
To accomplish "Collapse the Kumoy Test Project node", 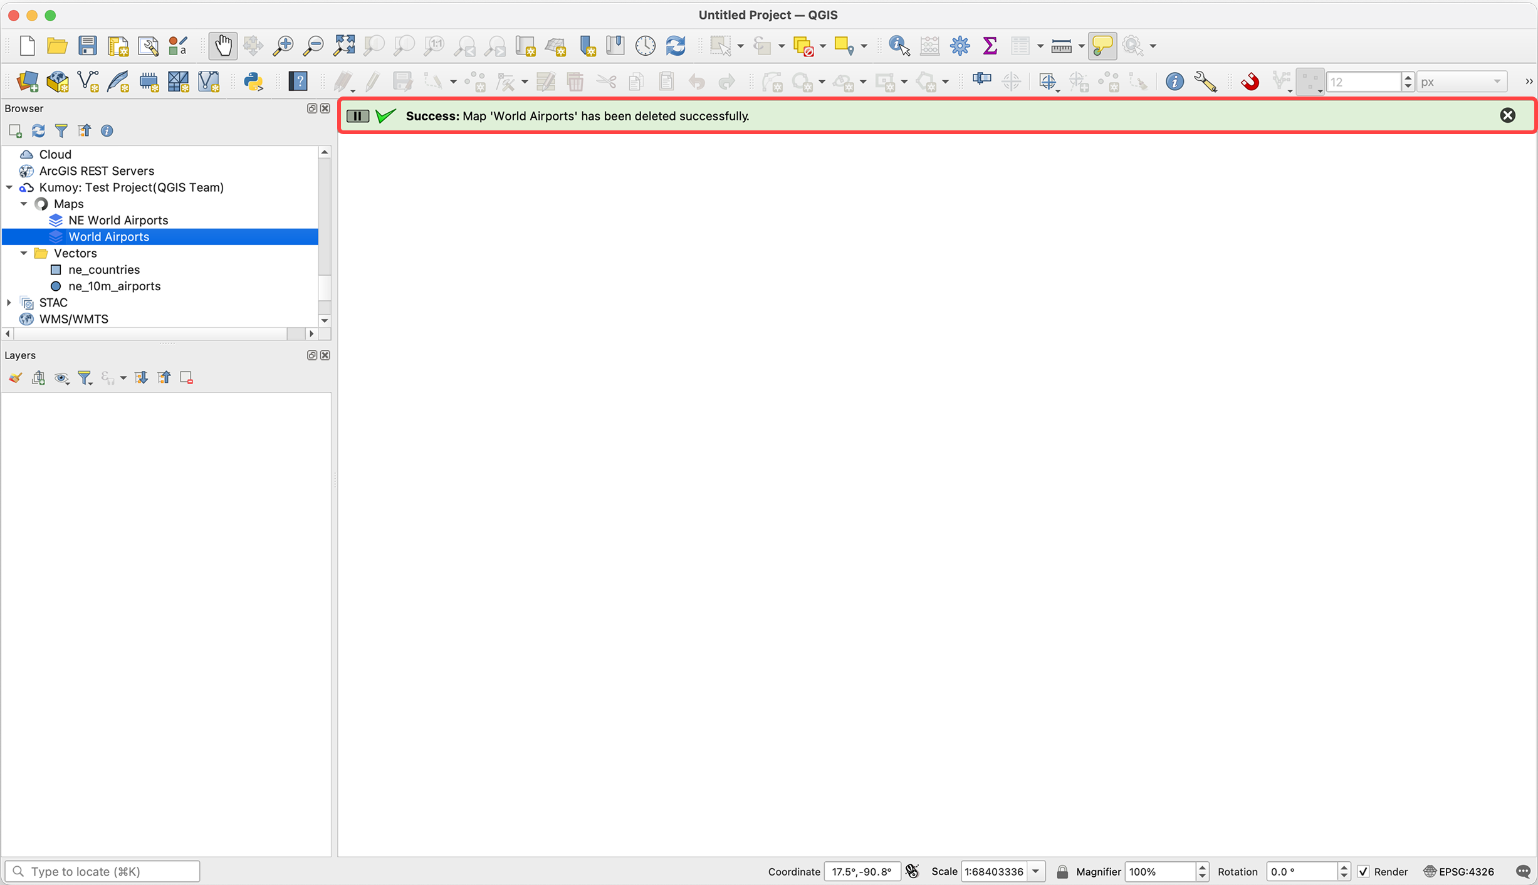I will pyautogui.click(x=9, y=187).
